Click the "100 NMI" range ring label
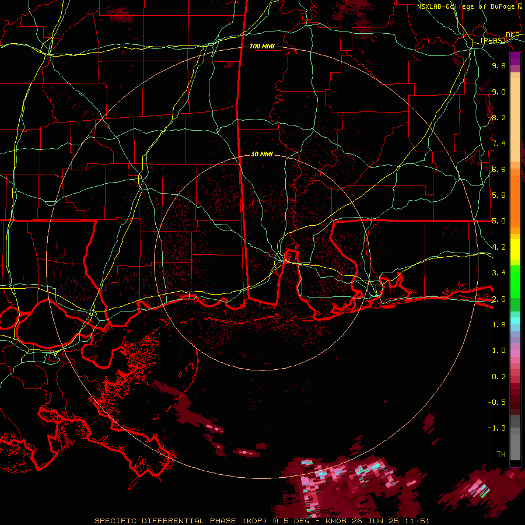This screenshot has height=525, width=525. (x=262, y=46)
